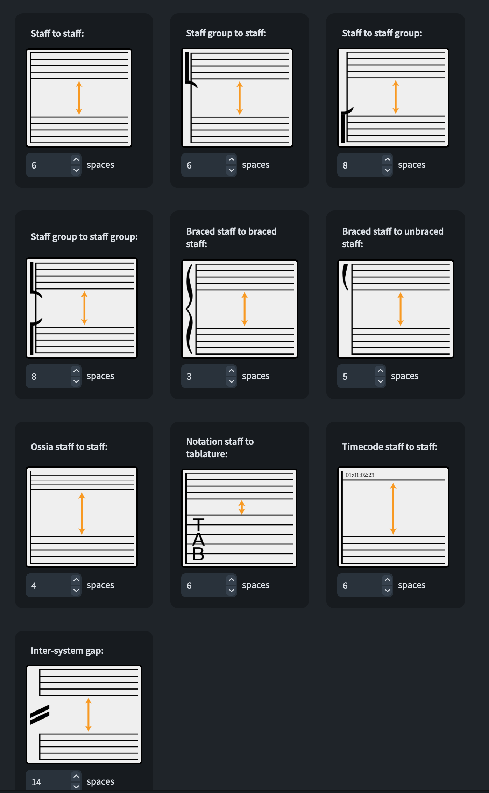Decrease Timecode staff to staff value
The width and height of the screenshot is (489, 793).
(x=387, y=591)
